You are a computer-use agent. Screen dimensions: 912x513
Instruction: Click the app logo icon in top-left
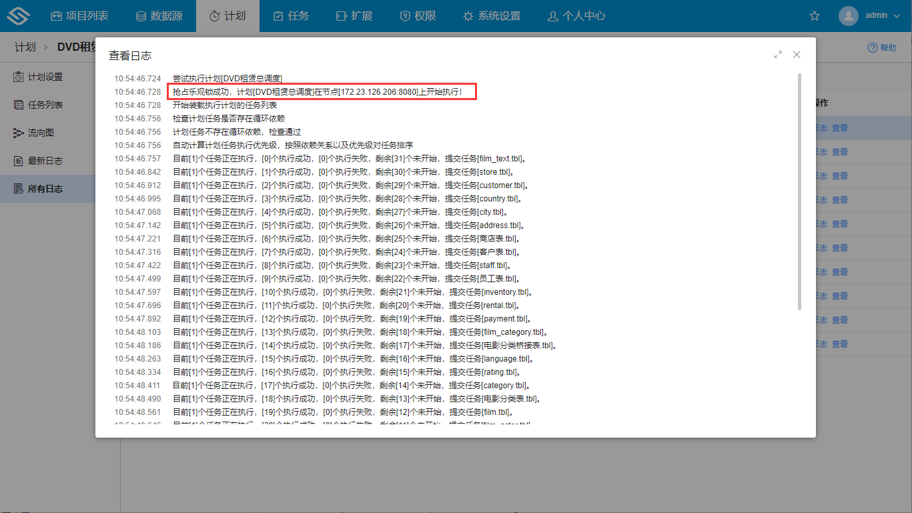(19, 16)
